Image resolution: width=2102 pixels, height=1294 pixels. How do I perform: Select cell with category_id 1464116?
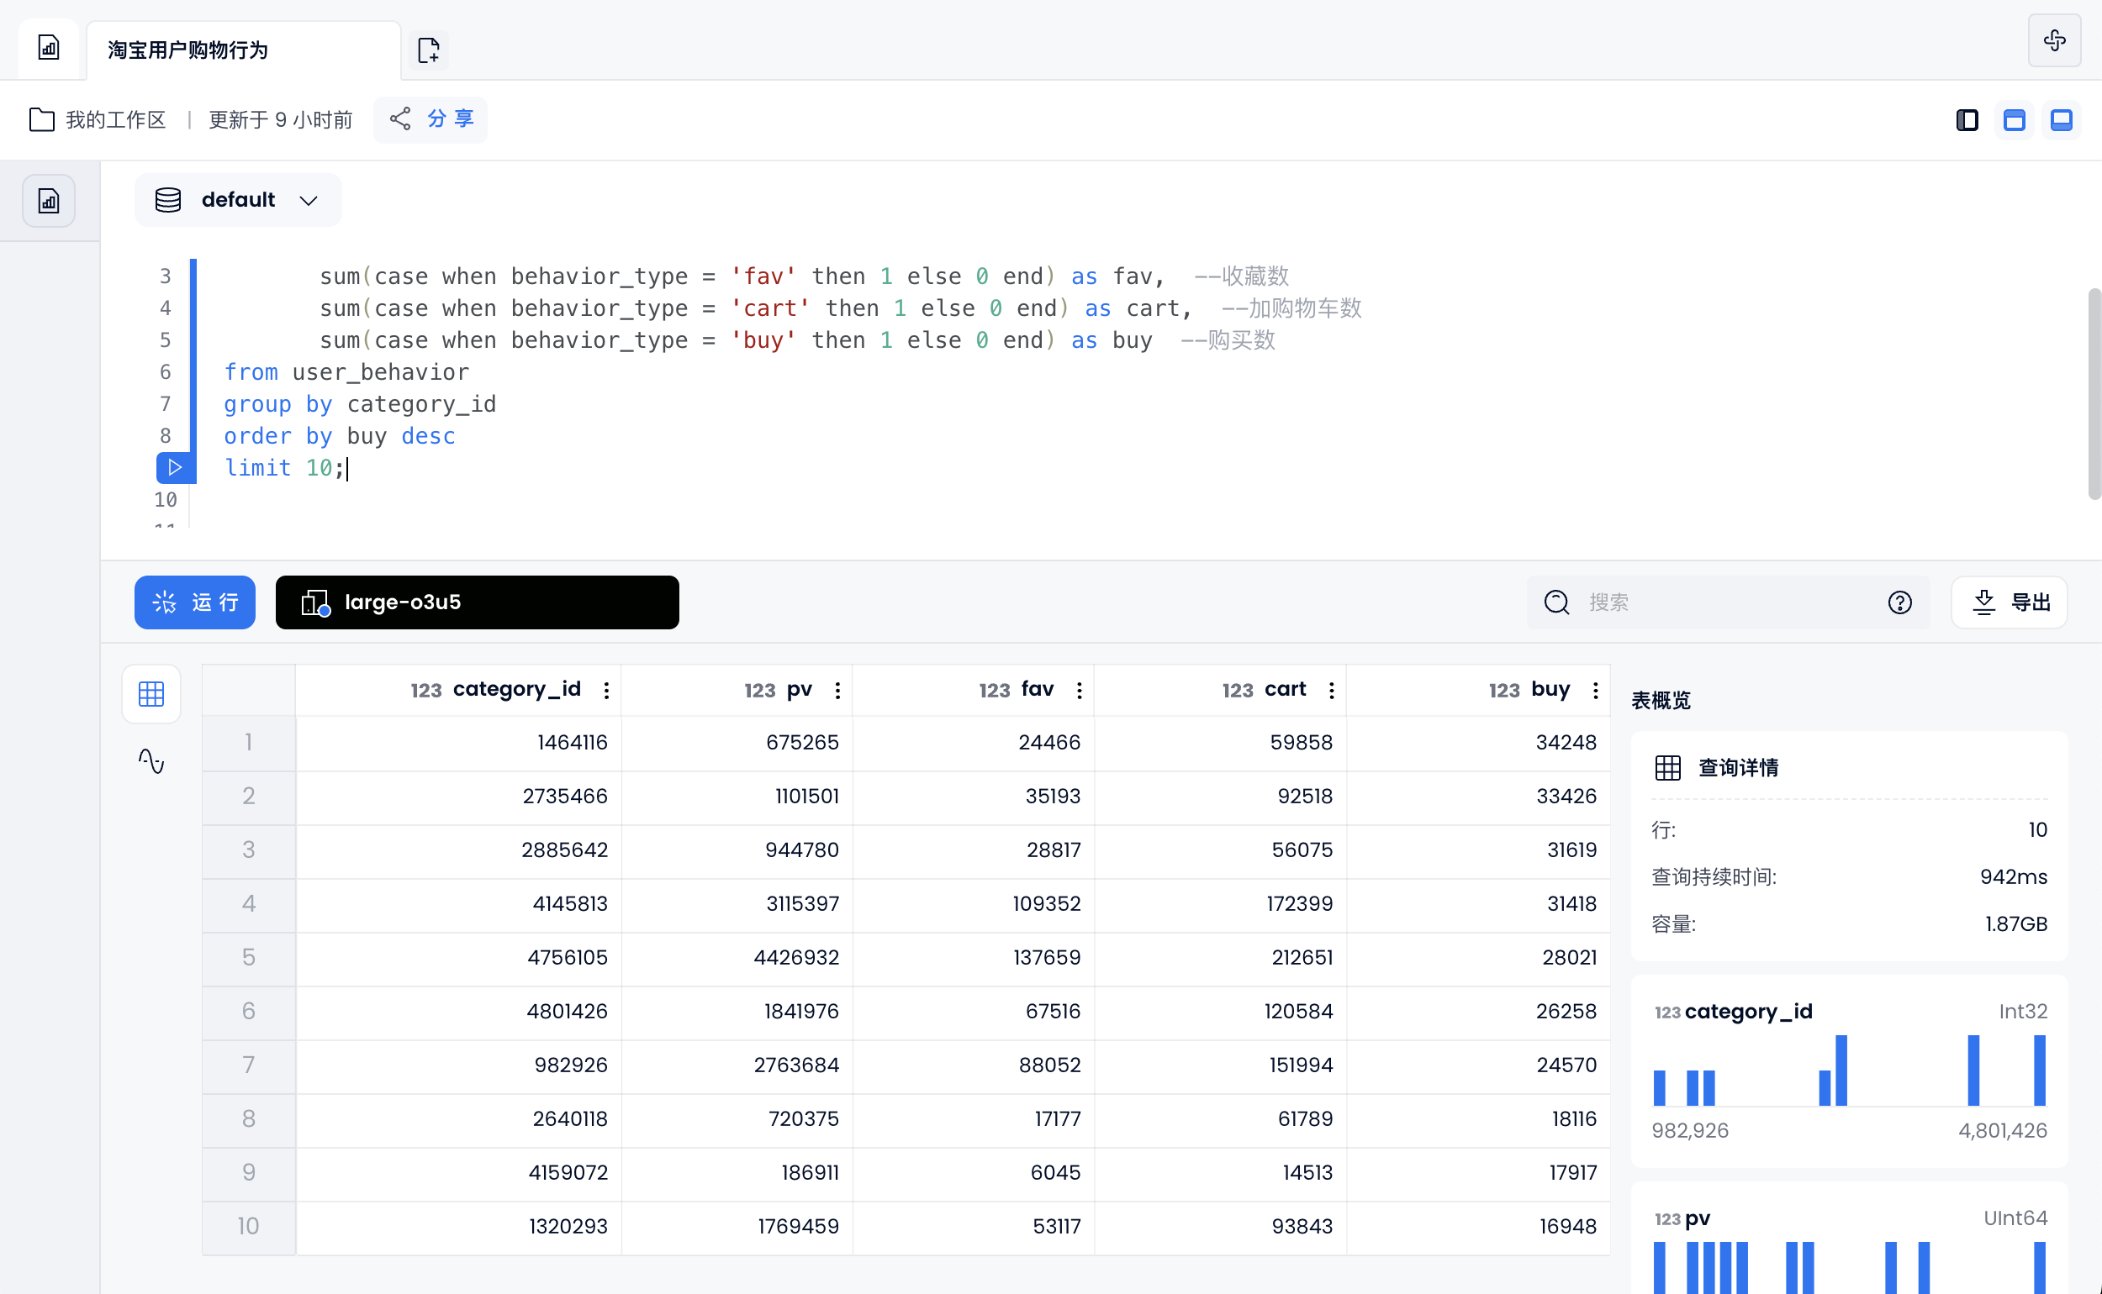coord(458,742)
